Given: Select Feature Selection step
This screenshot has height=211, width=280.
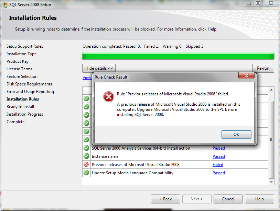Looking at the screenshot, I should (22, 77).
